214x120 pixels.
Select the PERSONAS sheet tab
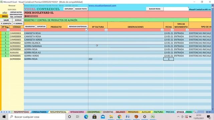[x=133, y=112]
